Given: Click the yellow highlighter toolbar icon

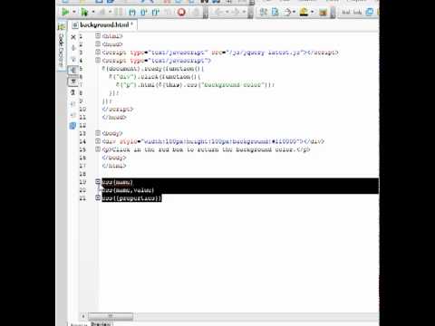Looking at the screenshot, I should point(304,12).
